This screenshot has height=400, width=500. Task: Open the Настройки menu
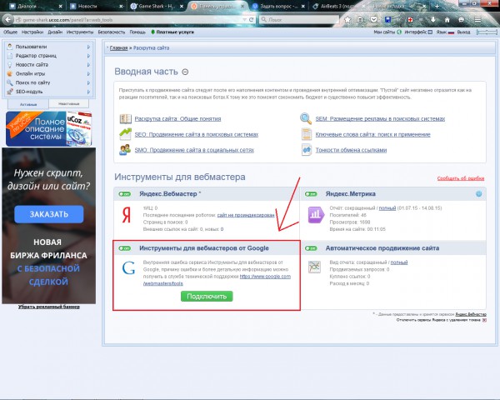point(32,32)
